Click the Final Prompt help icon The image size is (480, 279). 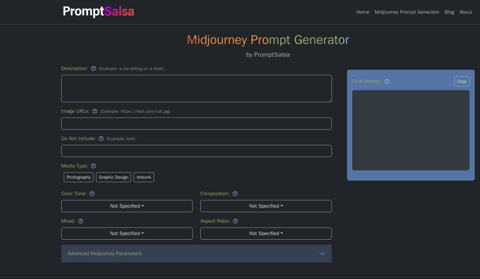[x=387, y=81]
